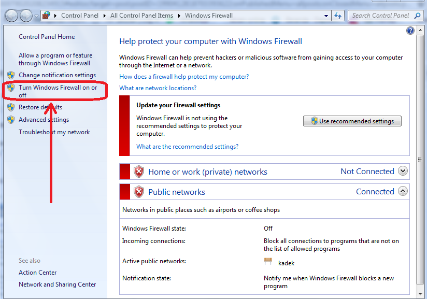Collapse Public networks section chevron

tap(403, 191)
